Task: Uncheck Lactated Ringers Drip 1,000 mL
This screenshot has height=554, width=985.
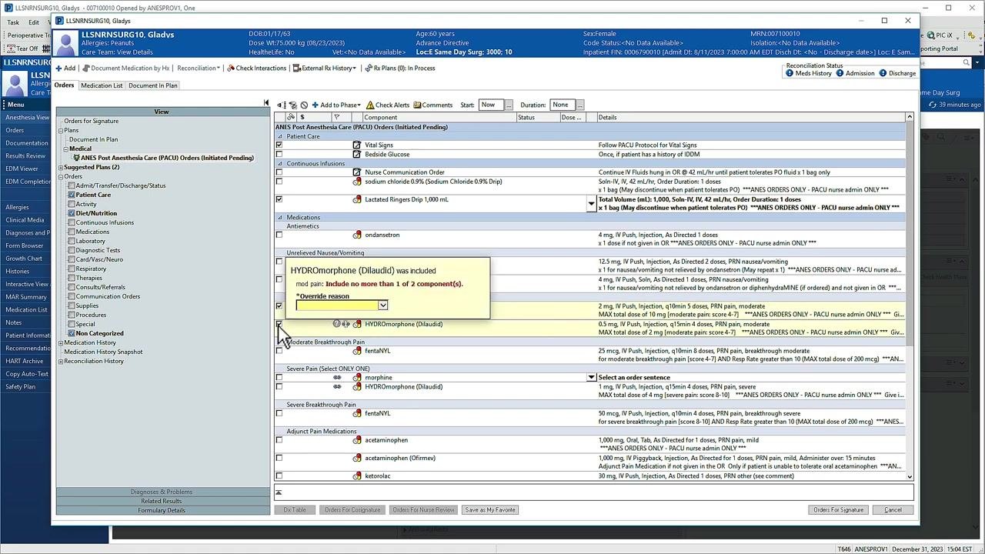Action: (279, 199)
